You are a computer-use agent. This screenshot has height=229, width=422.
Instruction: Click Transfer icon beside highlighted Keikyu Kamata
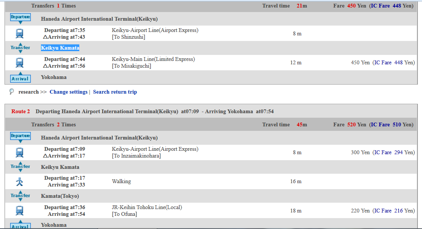click(x=20, y=48)
